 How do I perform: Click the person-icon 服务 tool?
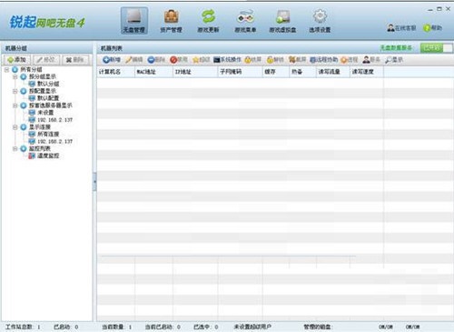(371, 60)
